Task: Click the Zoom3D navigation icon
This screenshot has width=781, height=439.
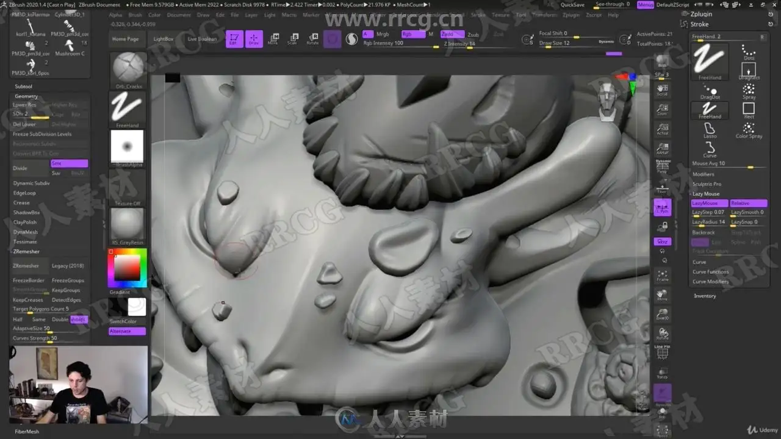Action: (662, 313)
